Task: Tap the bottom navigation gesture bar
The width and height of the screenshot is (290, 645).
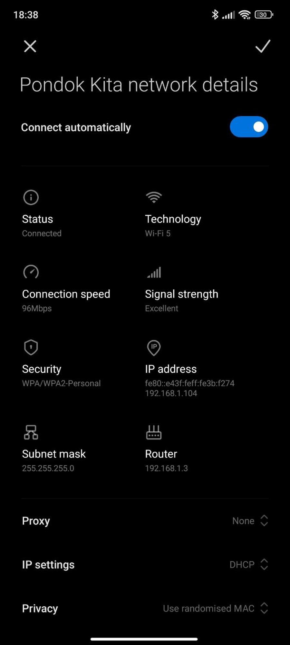Action: 144,639
